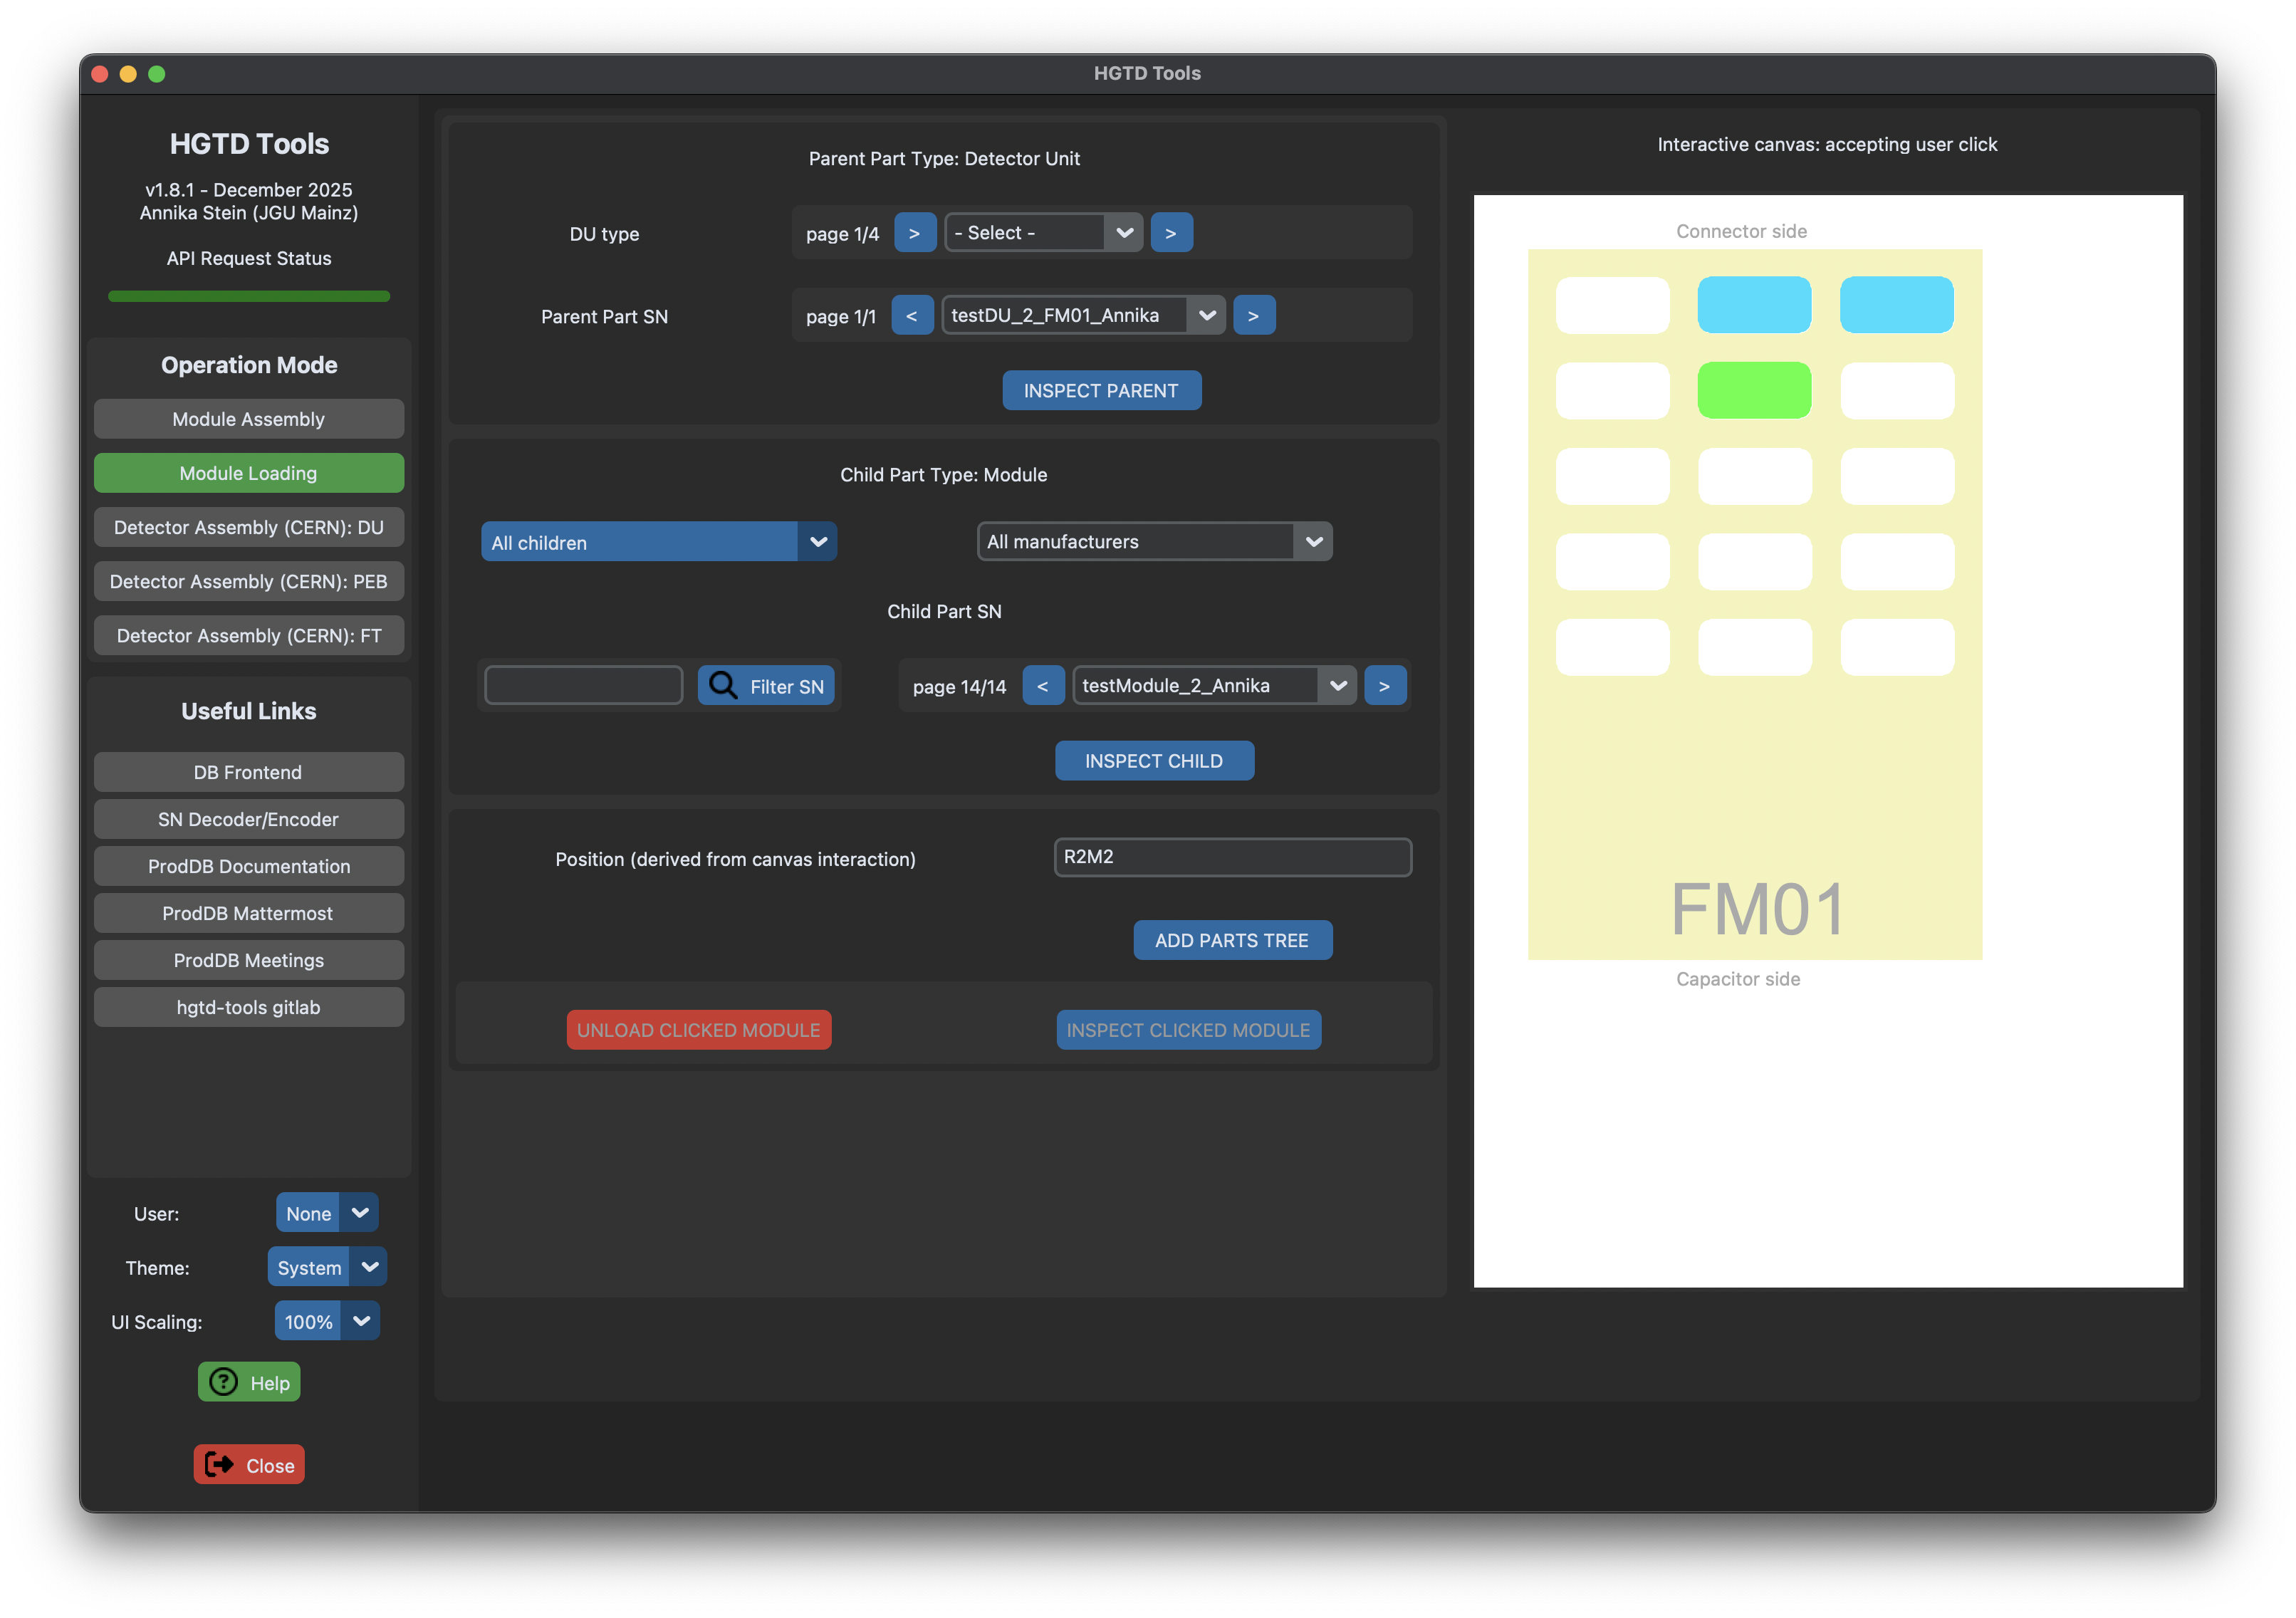This screenshot has height=1618, width=2296.
Task: Click INSPECT PARENT button
Action: pyautogui.click(x=1102, y=391)
